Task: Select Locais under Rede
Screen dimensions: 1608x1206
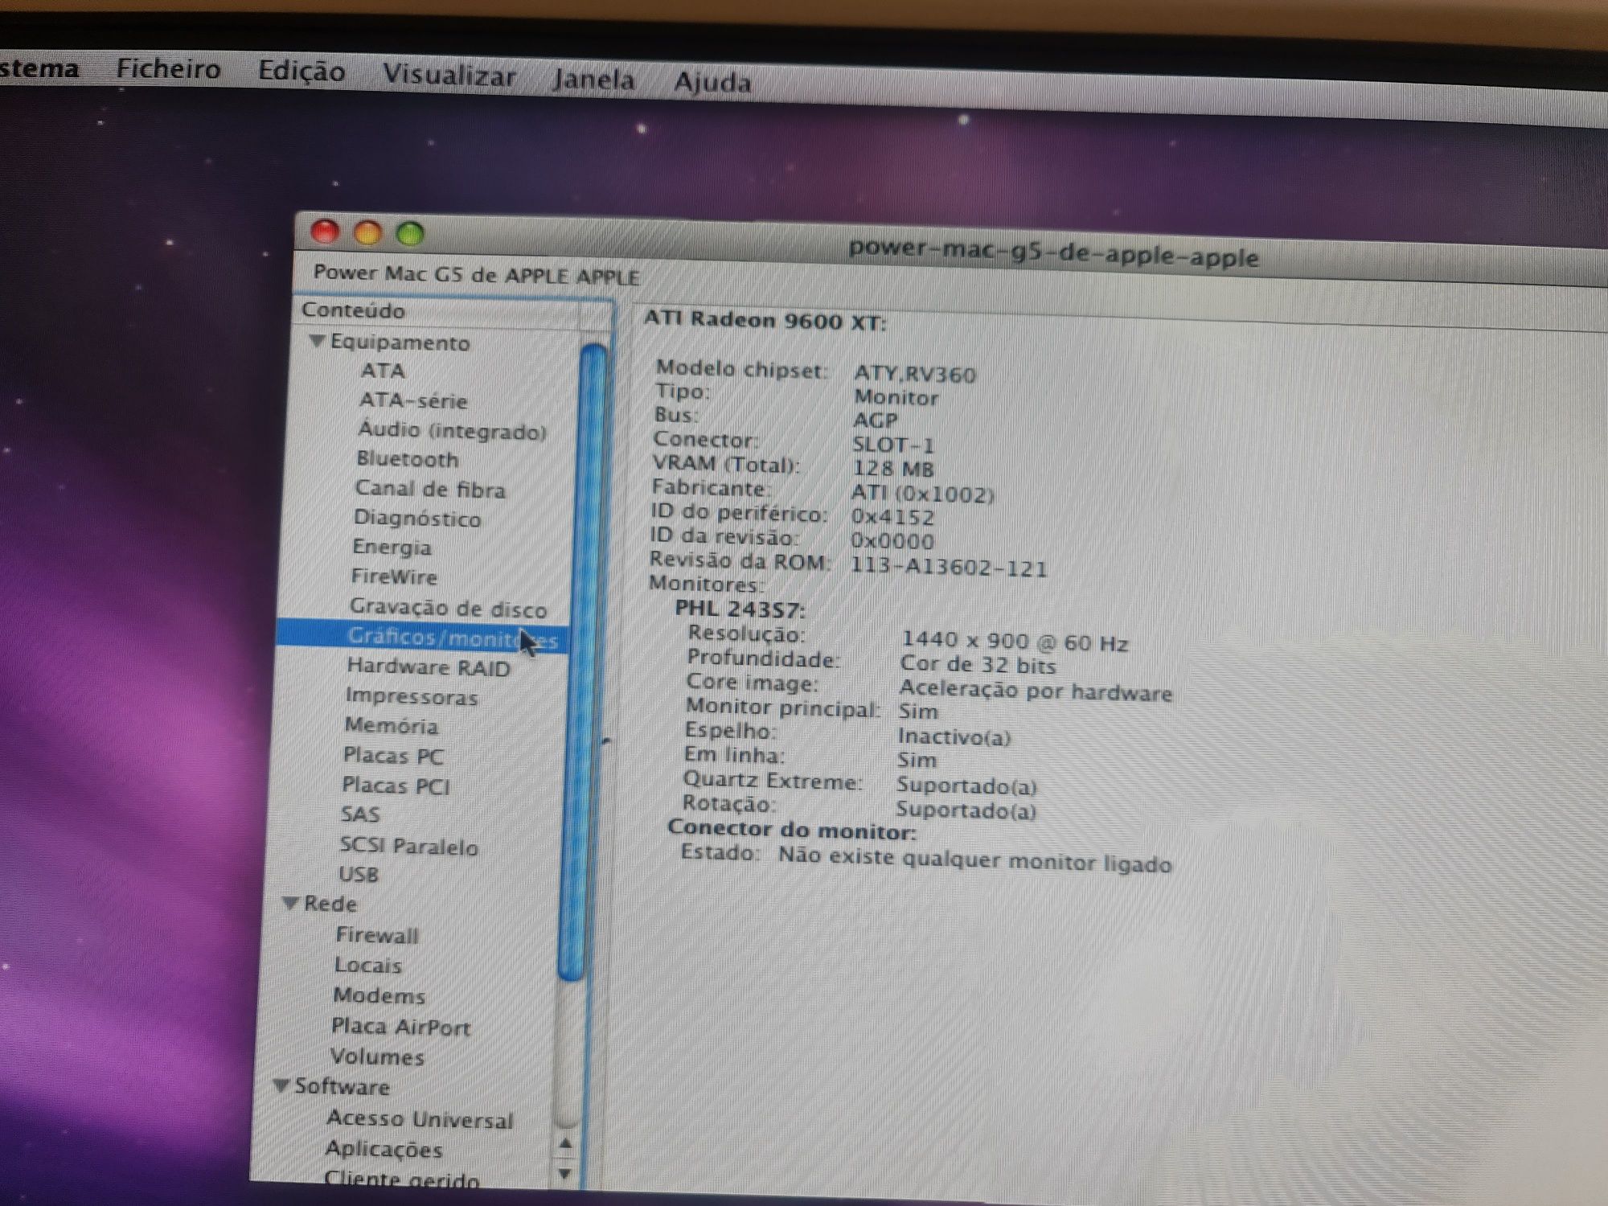Action: [x=367, y=965]
